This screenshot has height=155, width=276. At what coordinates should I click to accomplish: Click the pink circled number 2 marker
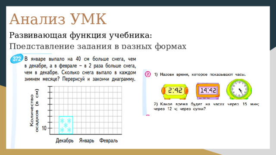pyautogui.click(x=147, y=74)
